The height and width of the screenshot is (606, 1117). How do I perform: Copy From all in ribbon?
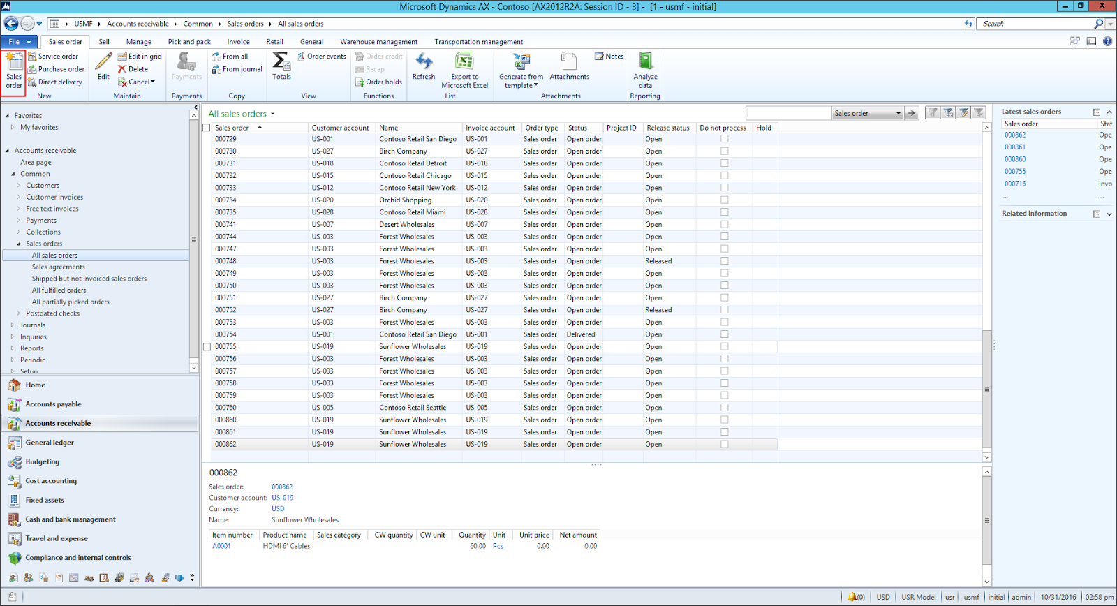(230, 57)
